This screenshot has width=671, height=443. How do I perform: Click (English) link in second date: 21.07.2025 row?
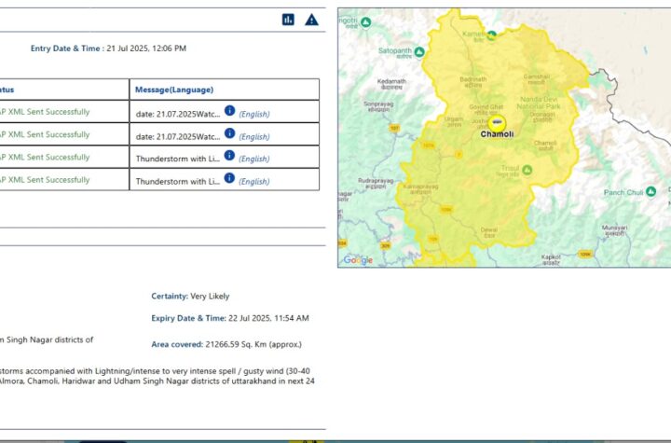pyautogui.click(x=254, y=137)
